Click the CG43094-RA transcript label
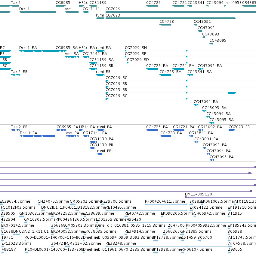 (218, 114)
